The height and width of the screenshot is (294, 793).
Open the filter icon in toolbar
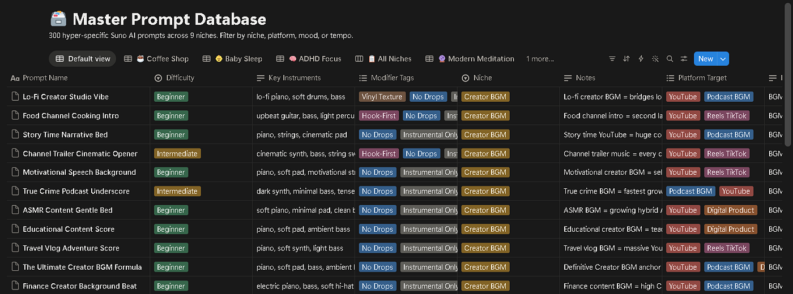(x=612, y=59)
